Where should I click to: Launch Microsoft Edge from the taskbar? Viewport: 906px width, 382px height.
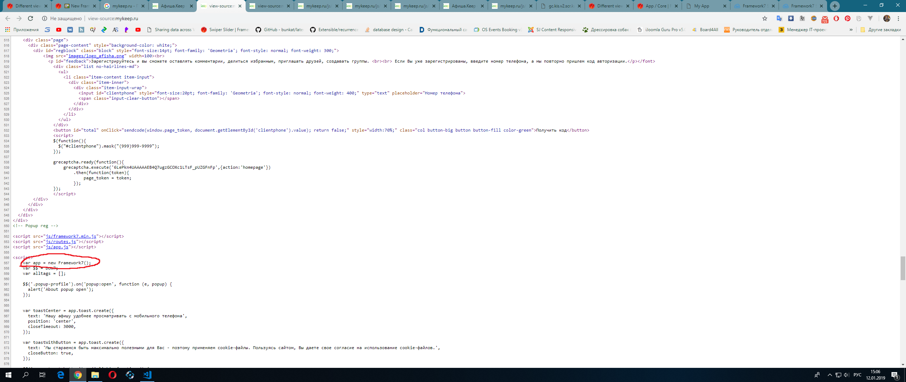click(61, 375)
